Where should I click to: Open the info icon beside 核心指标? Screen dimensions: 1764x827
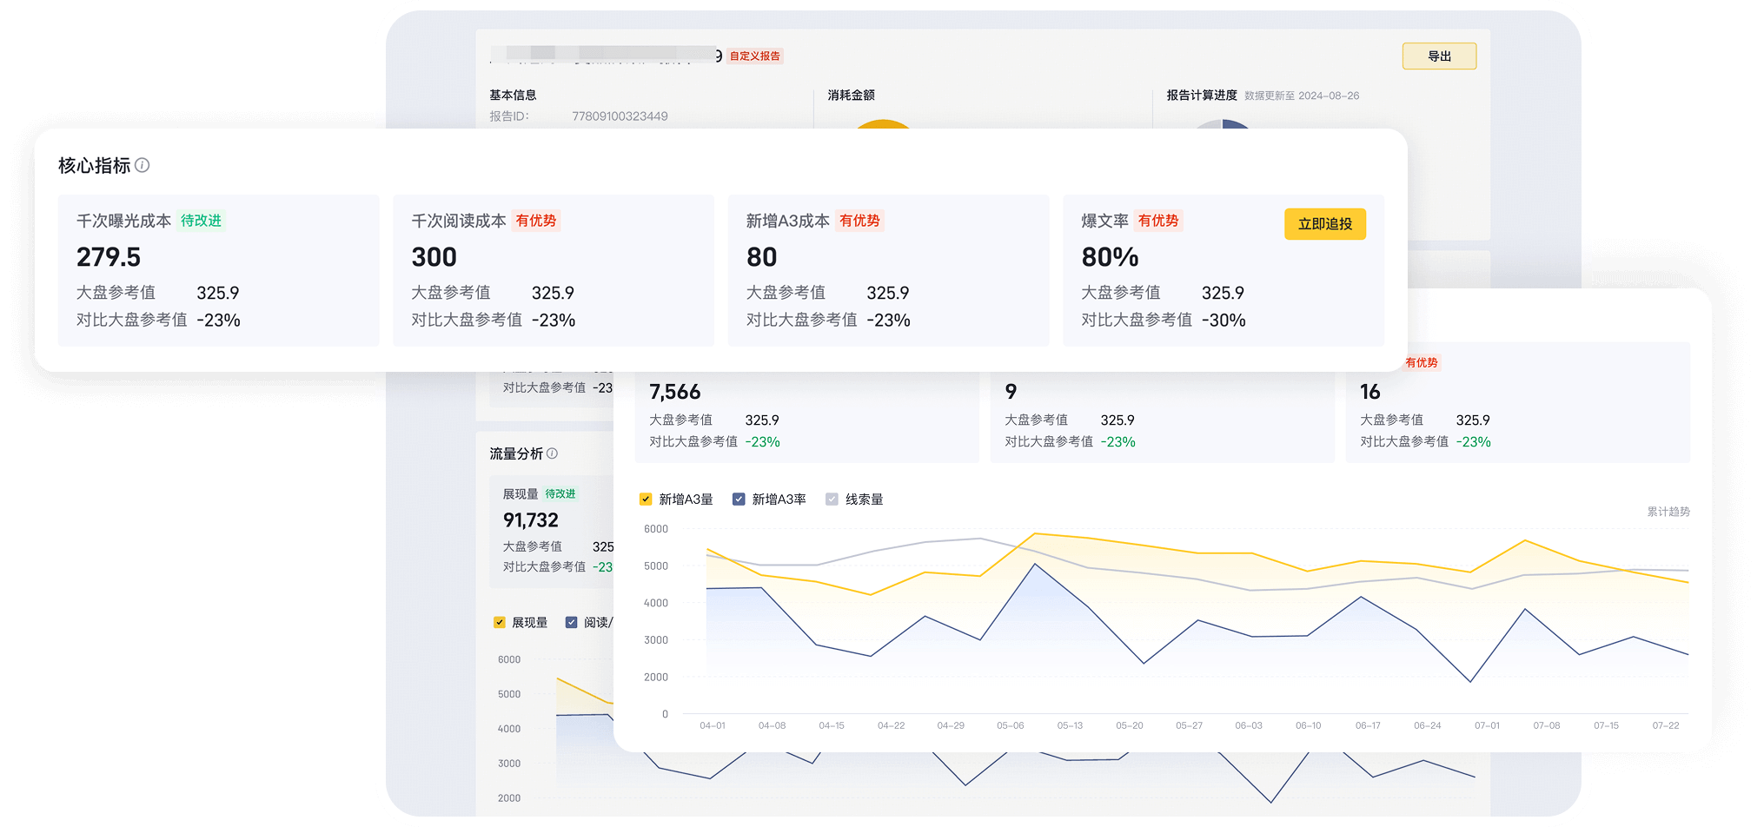point(143,165)
